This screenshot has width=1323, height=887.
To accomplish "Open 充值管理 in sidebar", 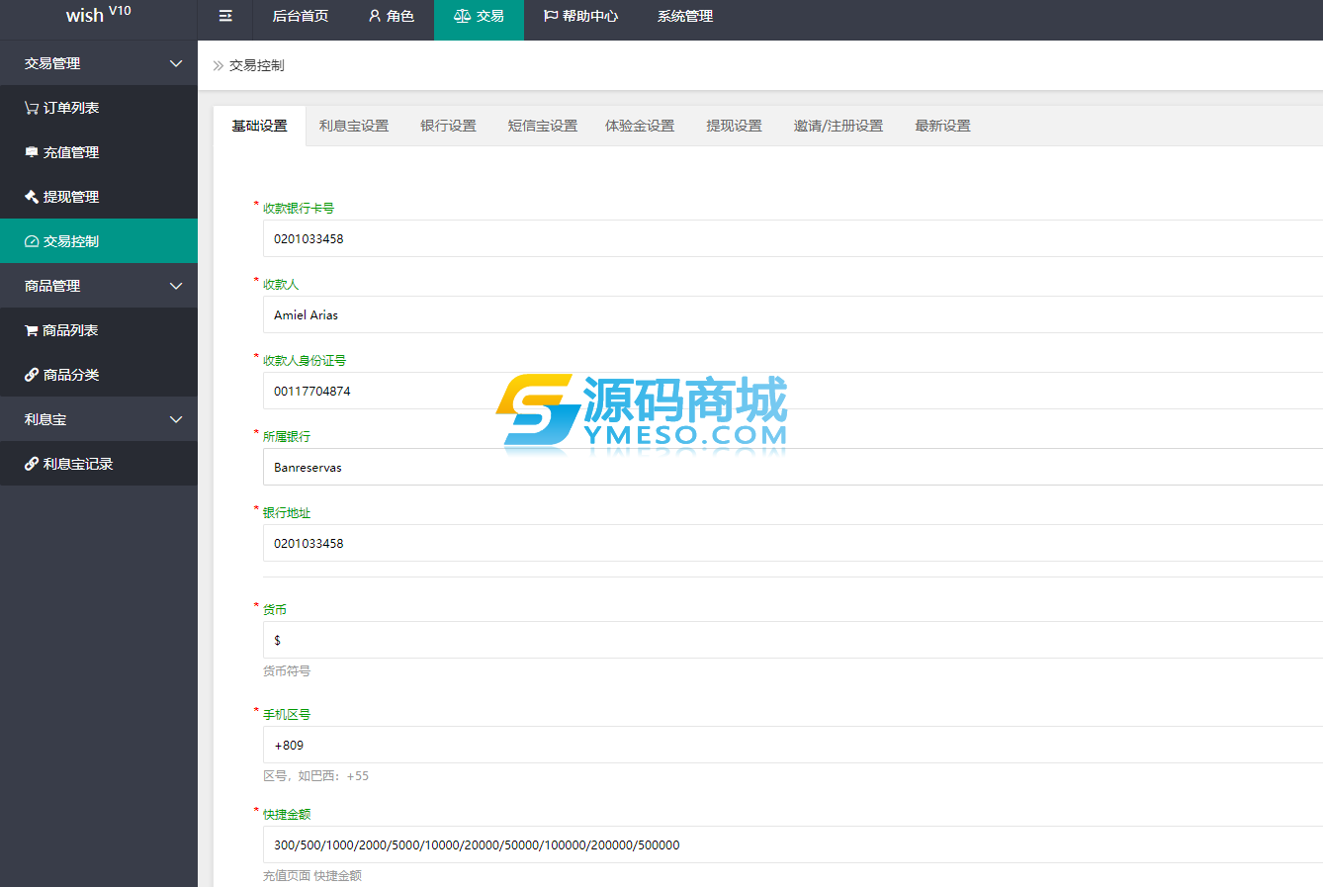I will [99, 152].
